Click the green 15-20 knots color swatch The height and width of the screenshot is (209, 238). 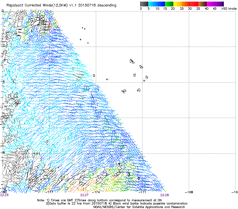[x=169, y=4]
